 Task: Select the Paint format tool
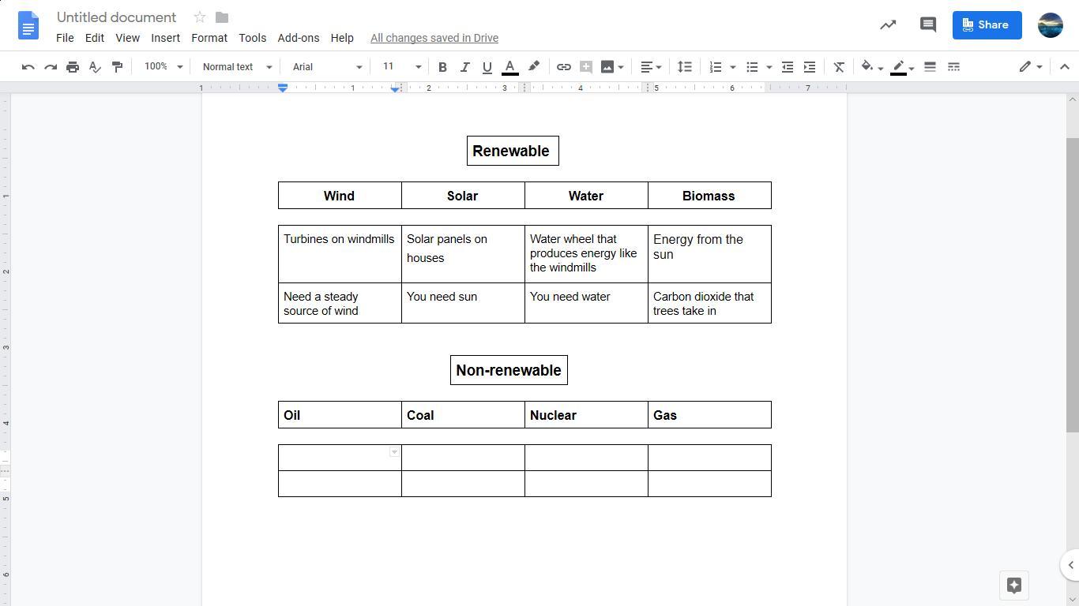pos(117,67)
